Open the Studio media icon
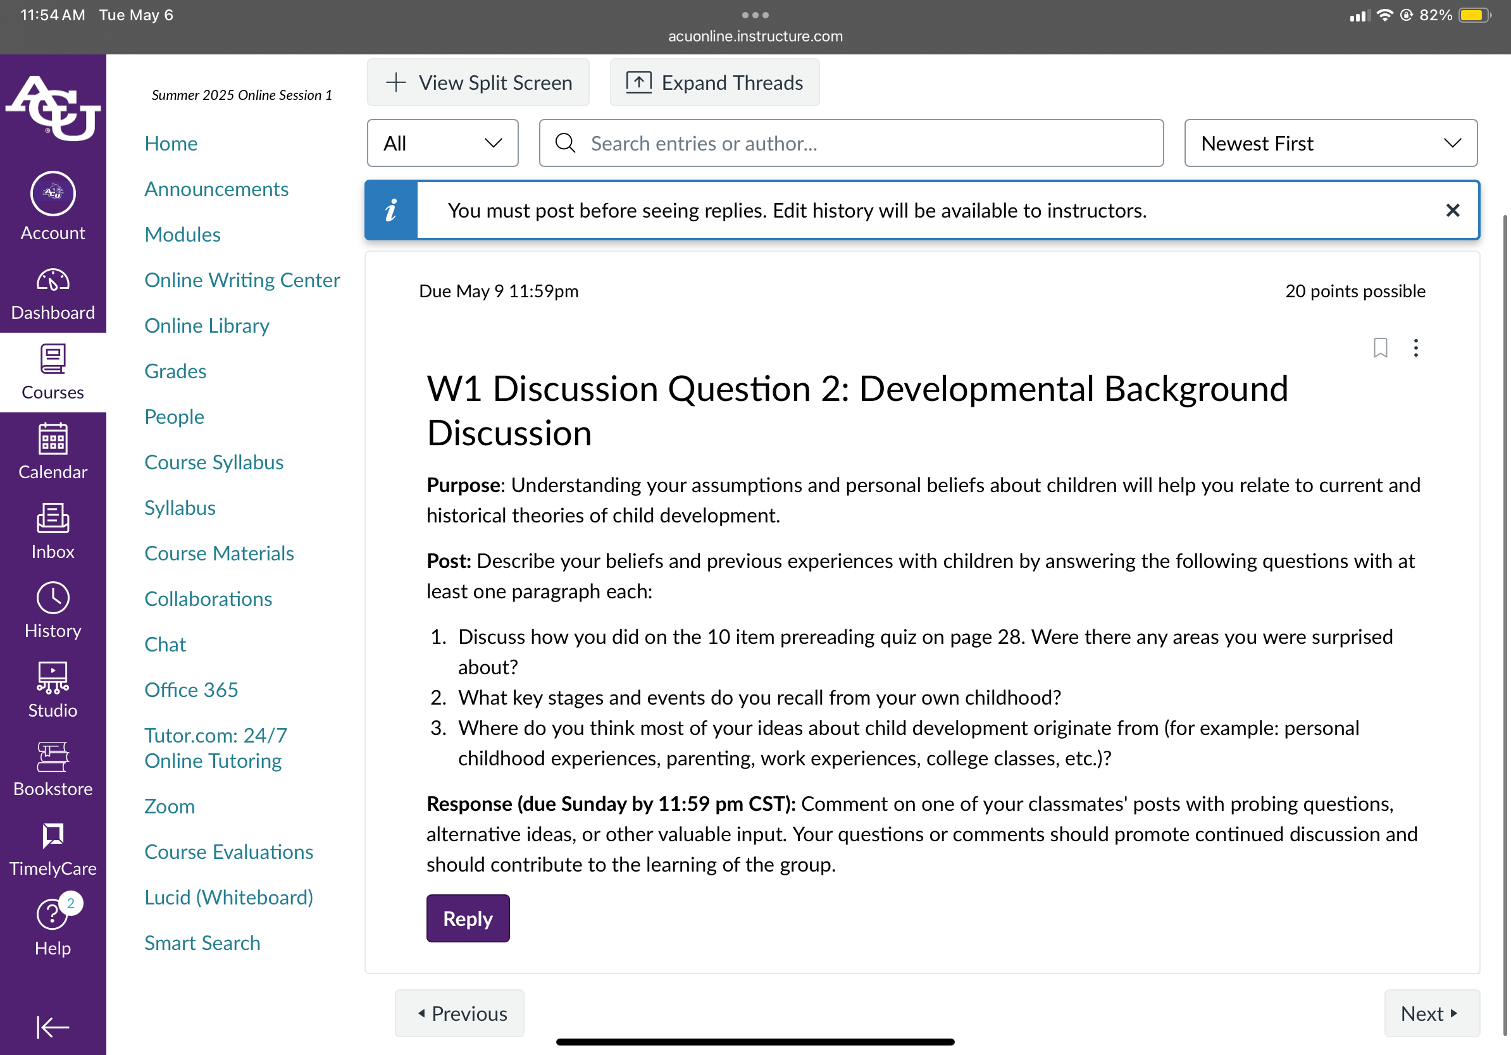The height and width of the screenshot is (1055, 1511). pos(53,677)
